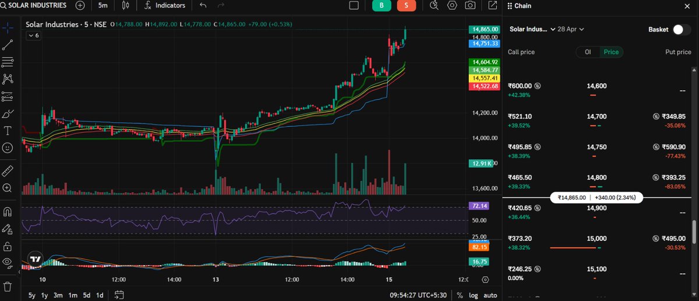Add symbol to compare with plus icon
The width and height of the screenshot is (699, 301).
tap(80, 5)
